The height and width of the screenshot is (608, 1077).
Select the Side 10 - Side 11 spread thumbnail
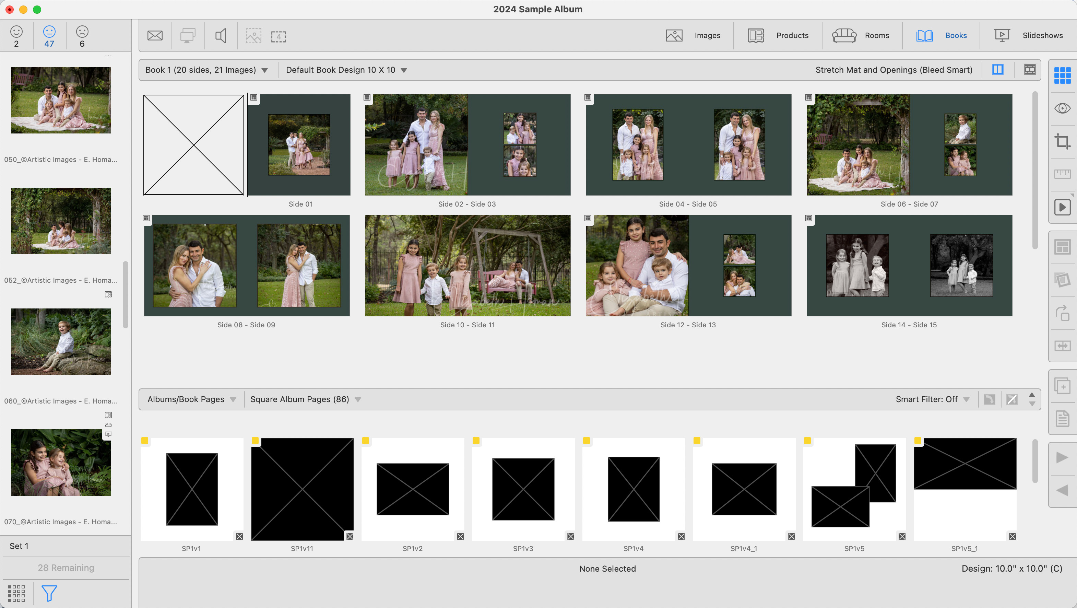(x=468, y=266)
